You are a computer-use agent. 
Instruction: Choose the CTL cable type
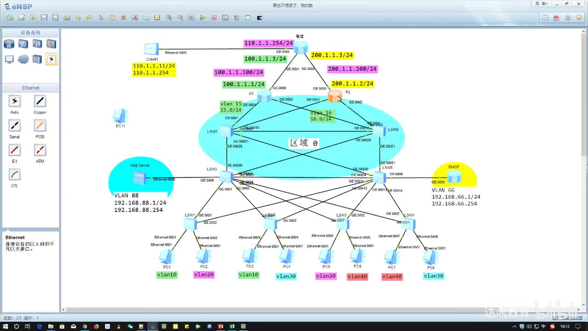click(15, 175)
